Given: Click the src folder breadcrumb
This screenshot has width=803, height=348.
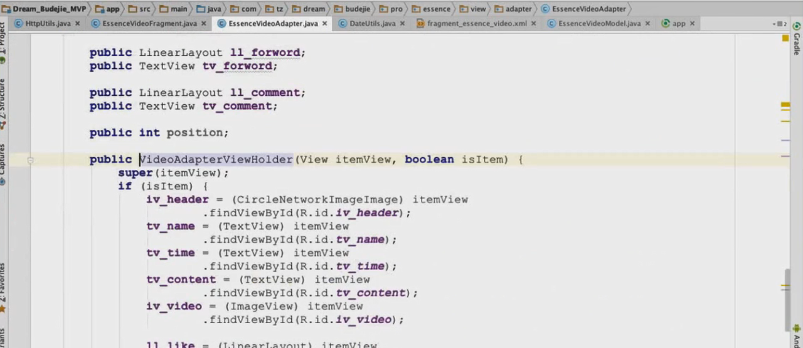Looking at the screenshot, I should click(x=140, y=9).
